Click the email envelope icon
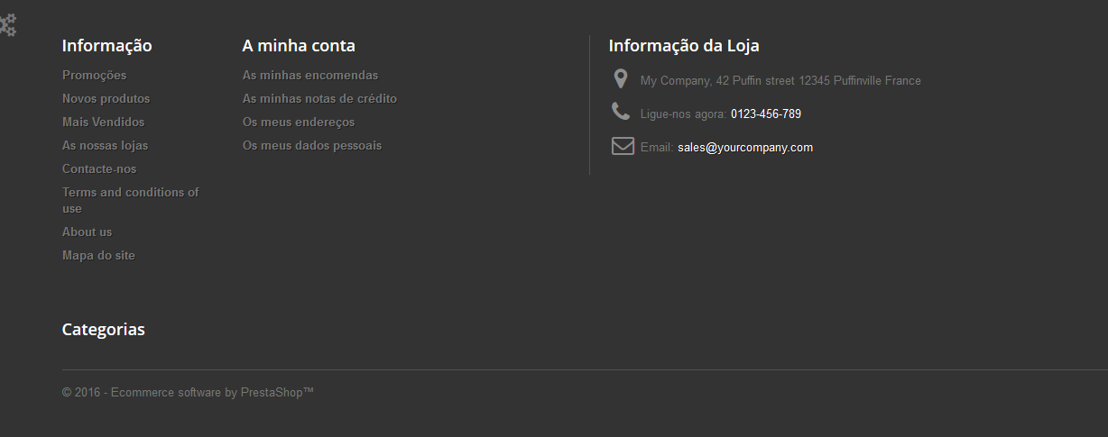This screenshot has width=1108, height=437. pyautogui.click(x=623, y=146)
